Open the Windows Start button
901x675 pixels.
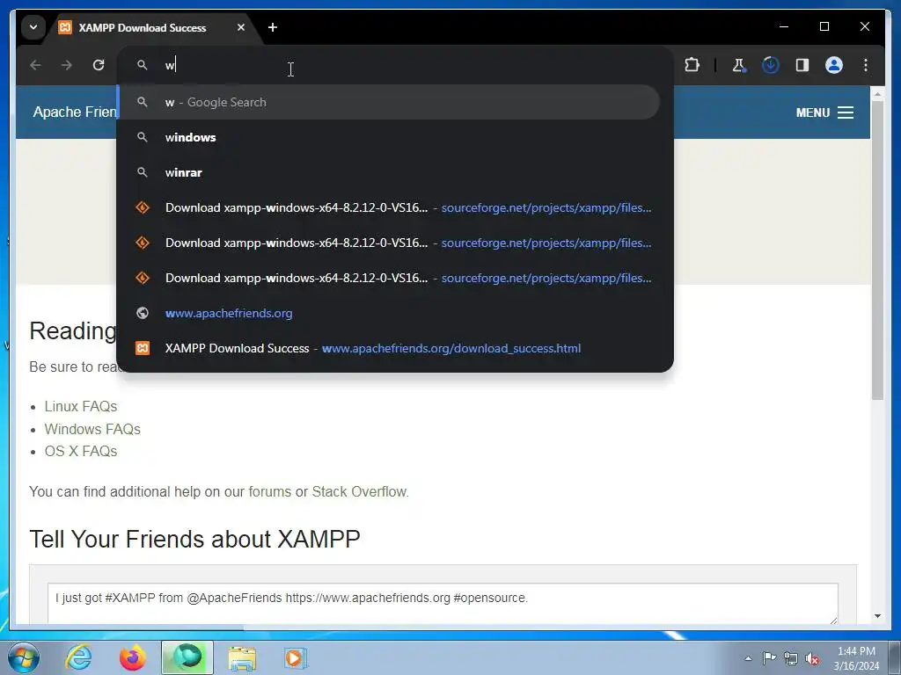point(24,657)
